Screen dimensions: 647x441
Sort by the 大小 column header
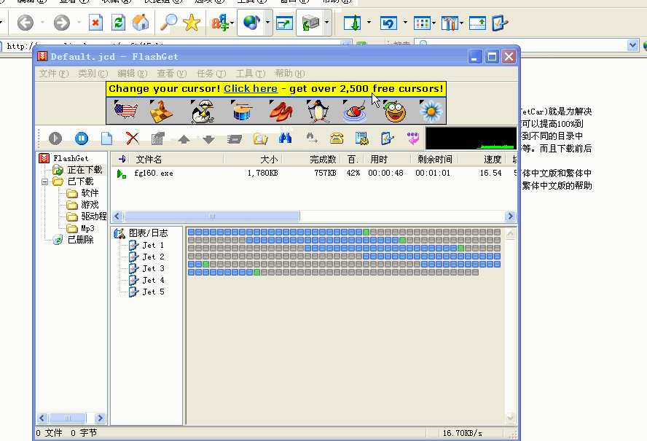(x=253, y=160)
